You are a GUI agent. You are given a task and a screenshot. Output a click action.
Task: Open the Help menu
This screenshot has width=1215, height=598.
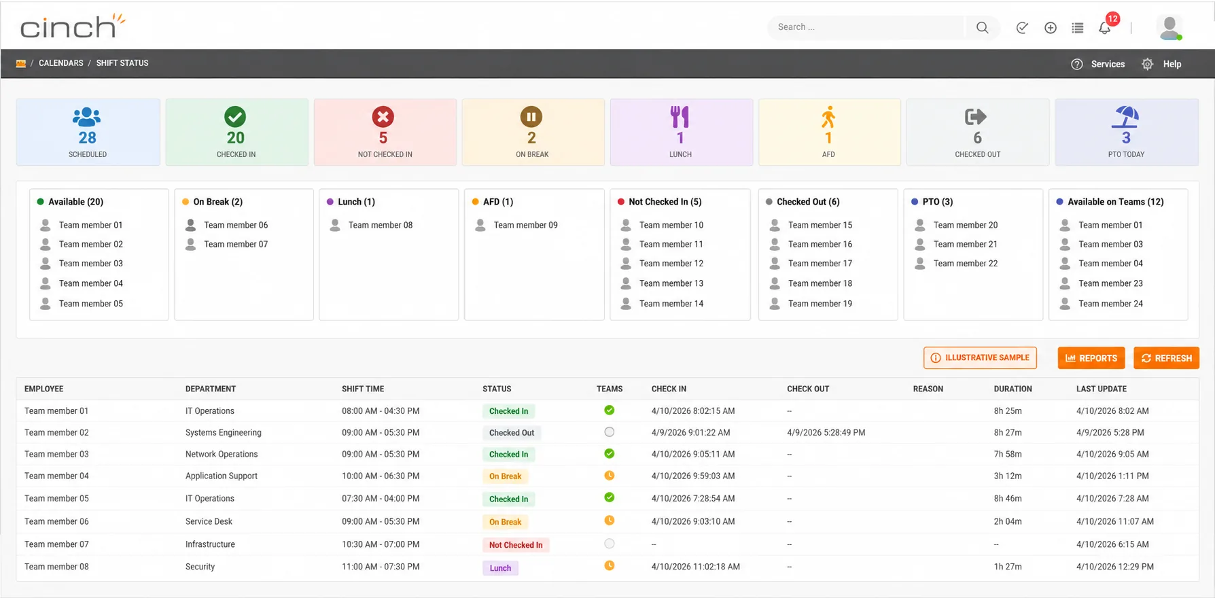[x=1172, y=64]
